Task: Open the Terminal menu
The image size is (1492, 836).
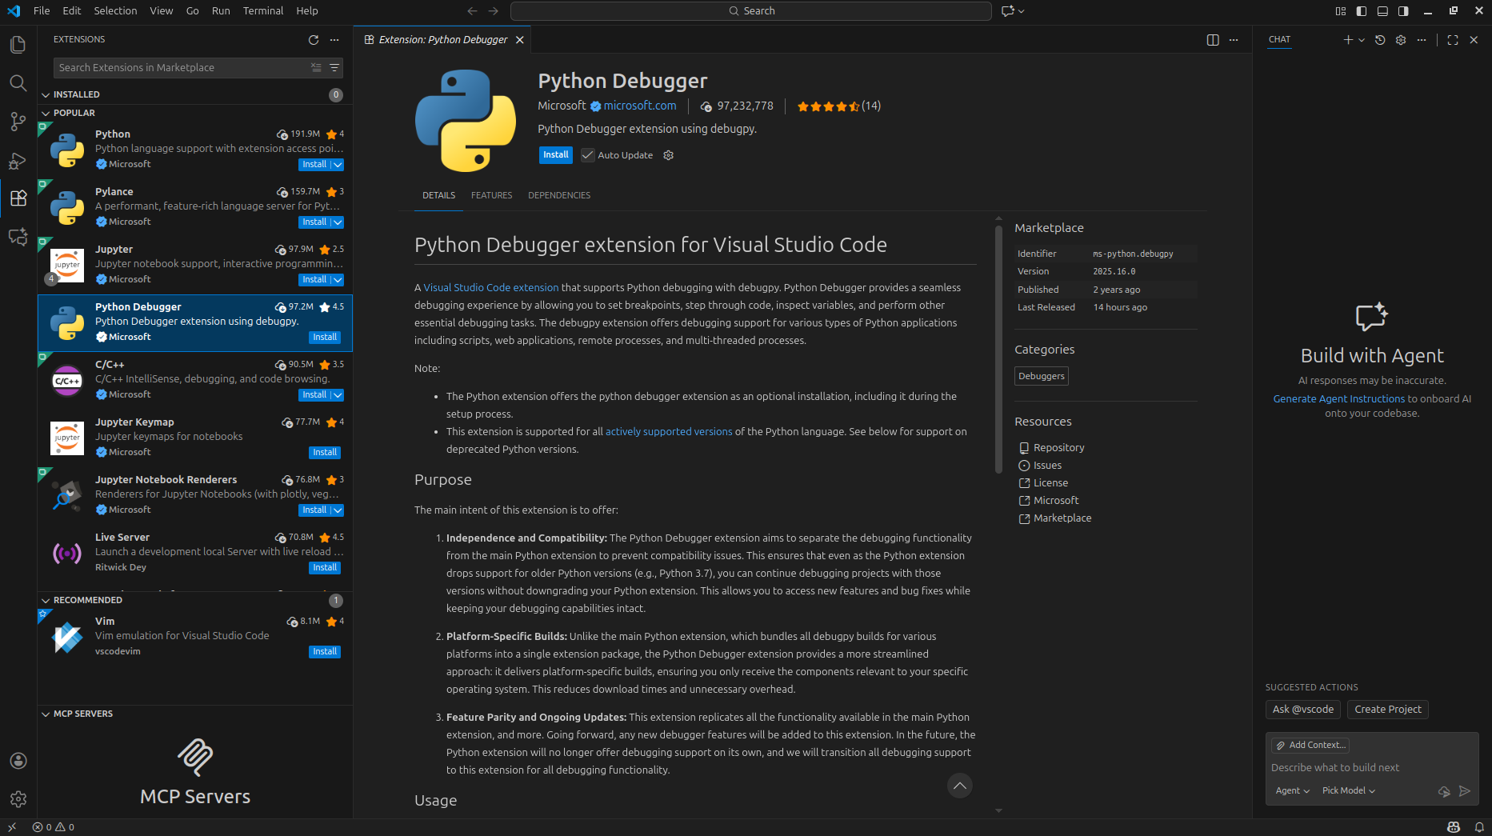Action: pos(262,11)
